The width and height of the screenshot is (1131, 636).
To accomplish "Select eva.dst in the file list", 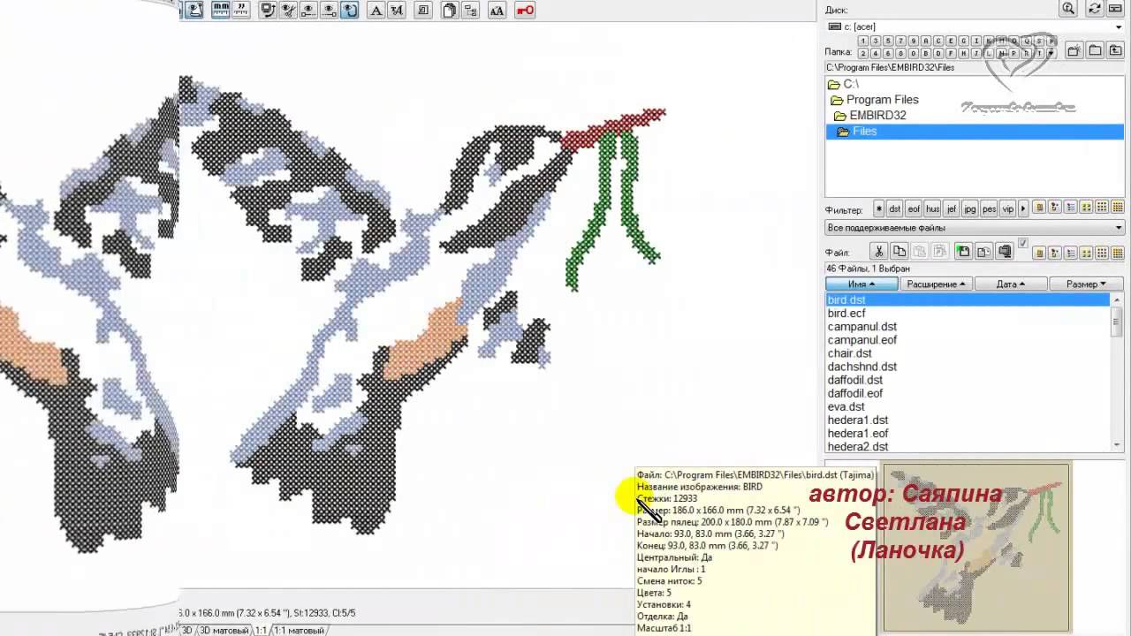I will click(846, 407).
